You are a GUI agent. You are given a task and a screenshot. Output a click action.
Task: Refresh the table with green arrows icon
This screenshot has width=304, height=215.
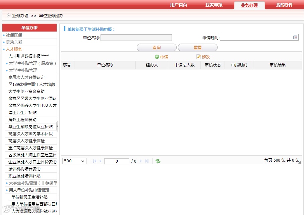pos(158,161)
